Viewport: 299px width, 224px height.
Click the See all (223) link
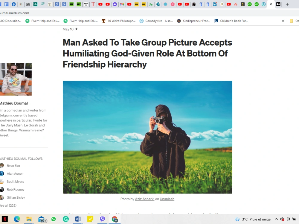click(x=8, y=205)
